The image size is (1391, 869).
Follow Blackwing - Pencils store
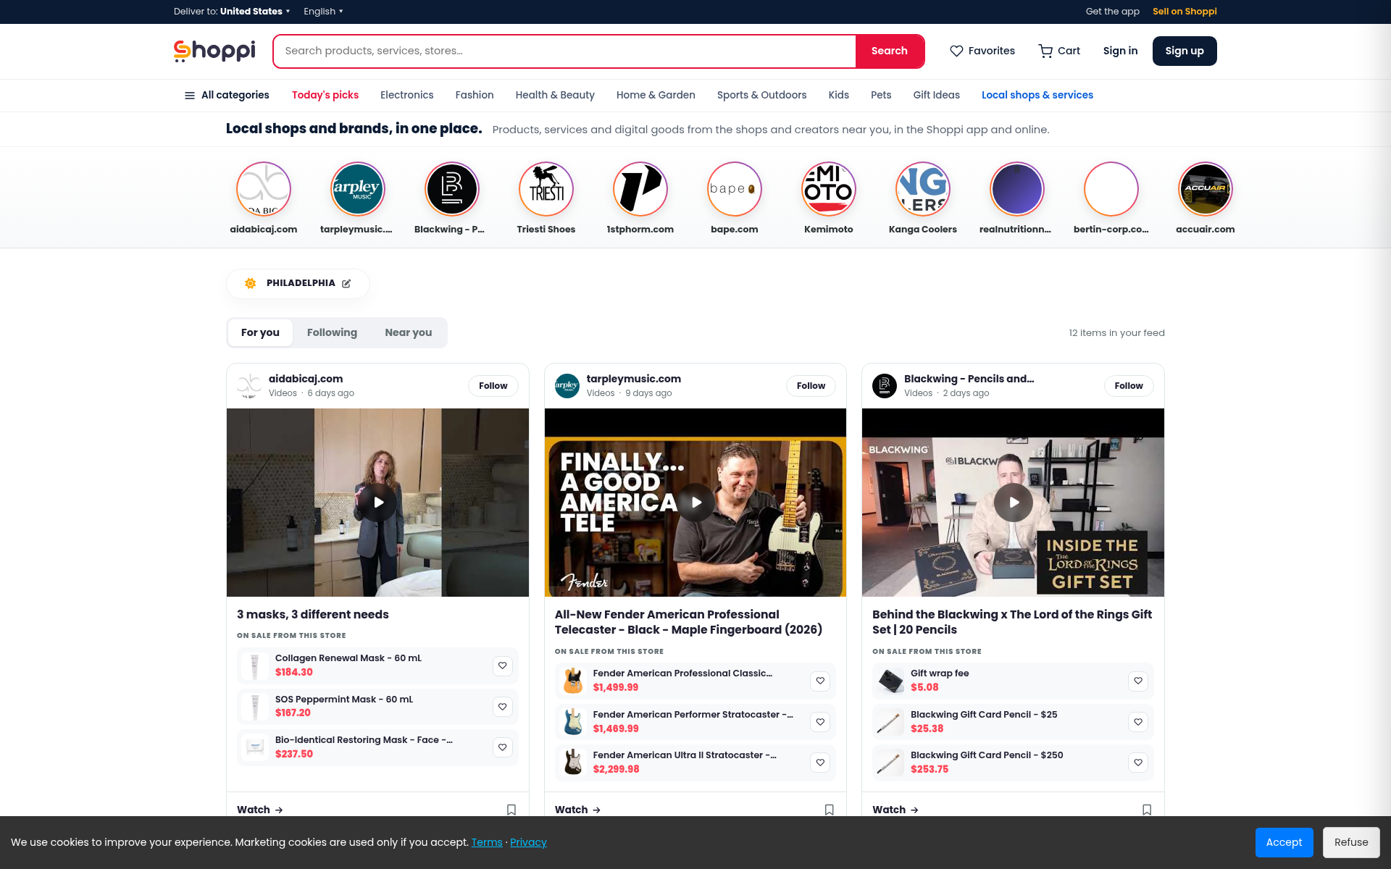point(1129,386)
